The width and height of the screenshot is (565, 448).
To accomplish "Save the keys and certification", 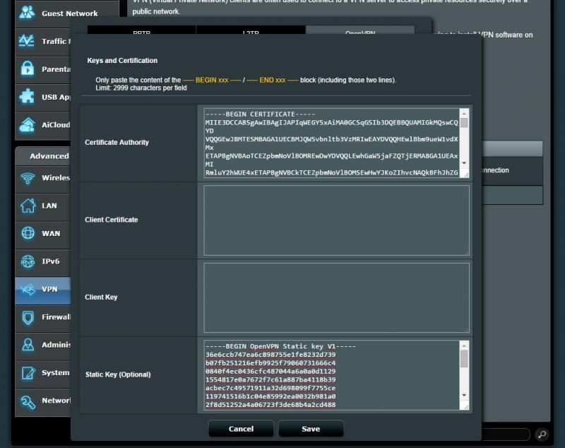I will 311,429.
